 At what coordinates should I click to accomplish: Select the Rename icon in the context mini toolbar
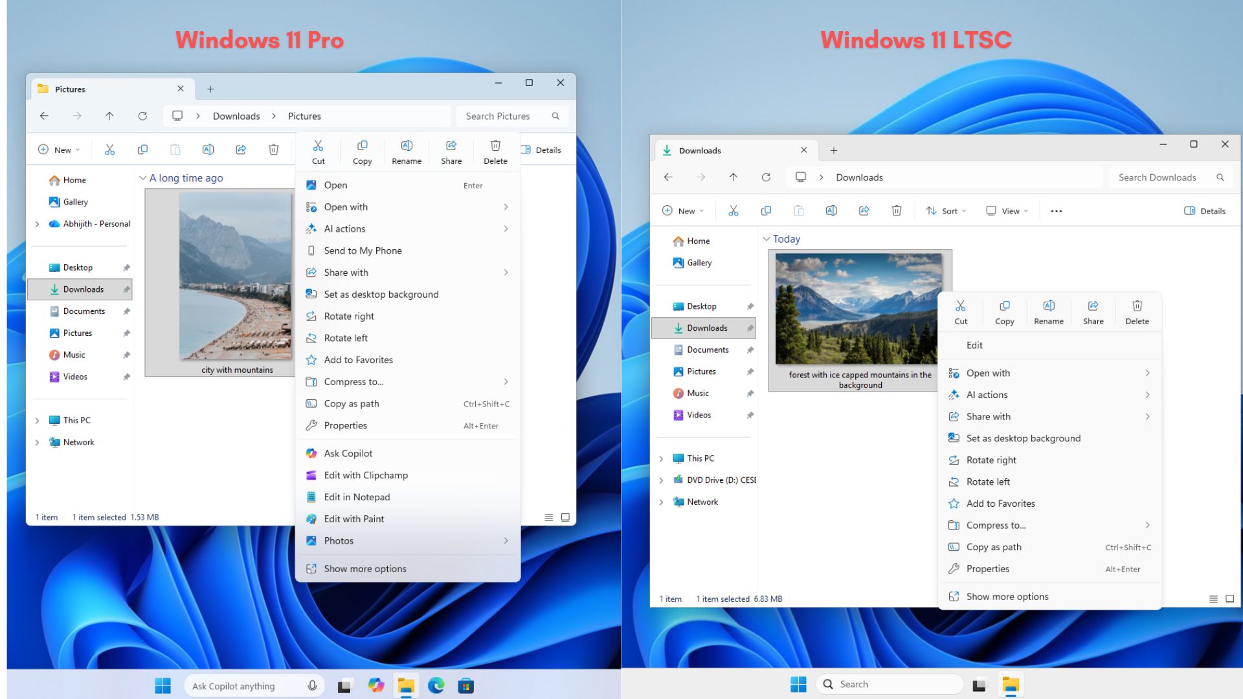point(407,150)
